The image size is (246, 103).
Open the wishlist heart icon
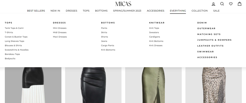pos(231,4)
